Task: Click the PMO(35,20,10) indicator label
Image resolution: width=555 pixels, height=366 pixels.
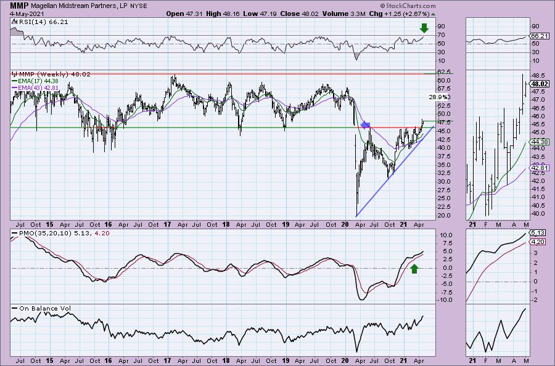Action: pos(64,234)
